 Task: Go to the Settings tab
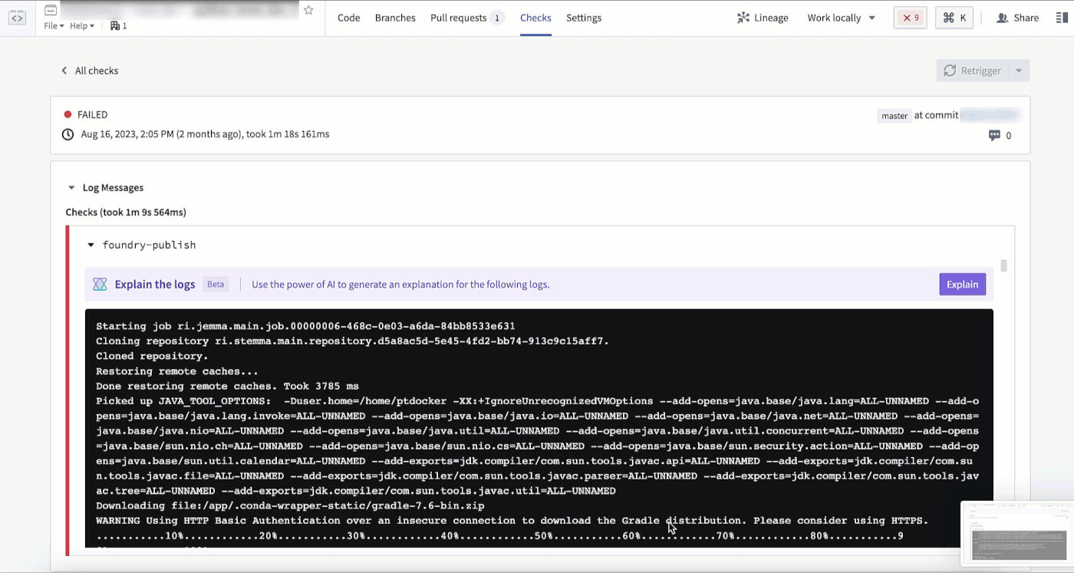(584, 18)
